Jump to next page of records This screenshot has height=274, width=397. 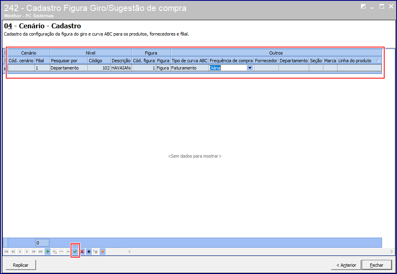[x=34, y=252]
